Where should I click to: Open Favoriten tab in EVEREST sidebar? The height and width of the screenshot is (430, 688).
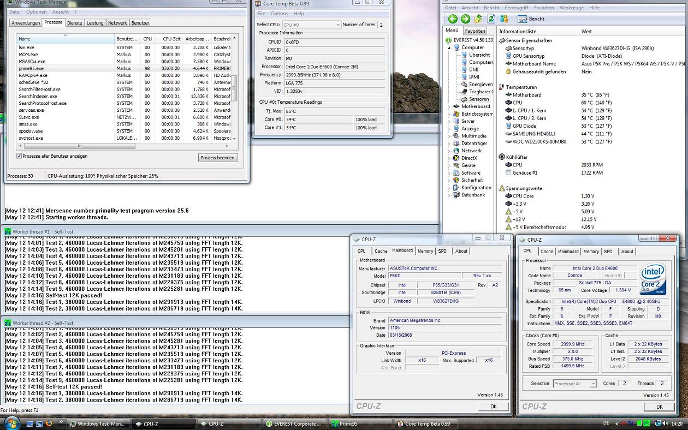pyautogui.click(x=475, y=31)
